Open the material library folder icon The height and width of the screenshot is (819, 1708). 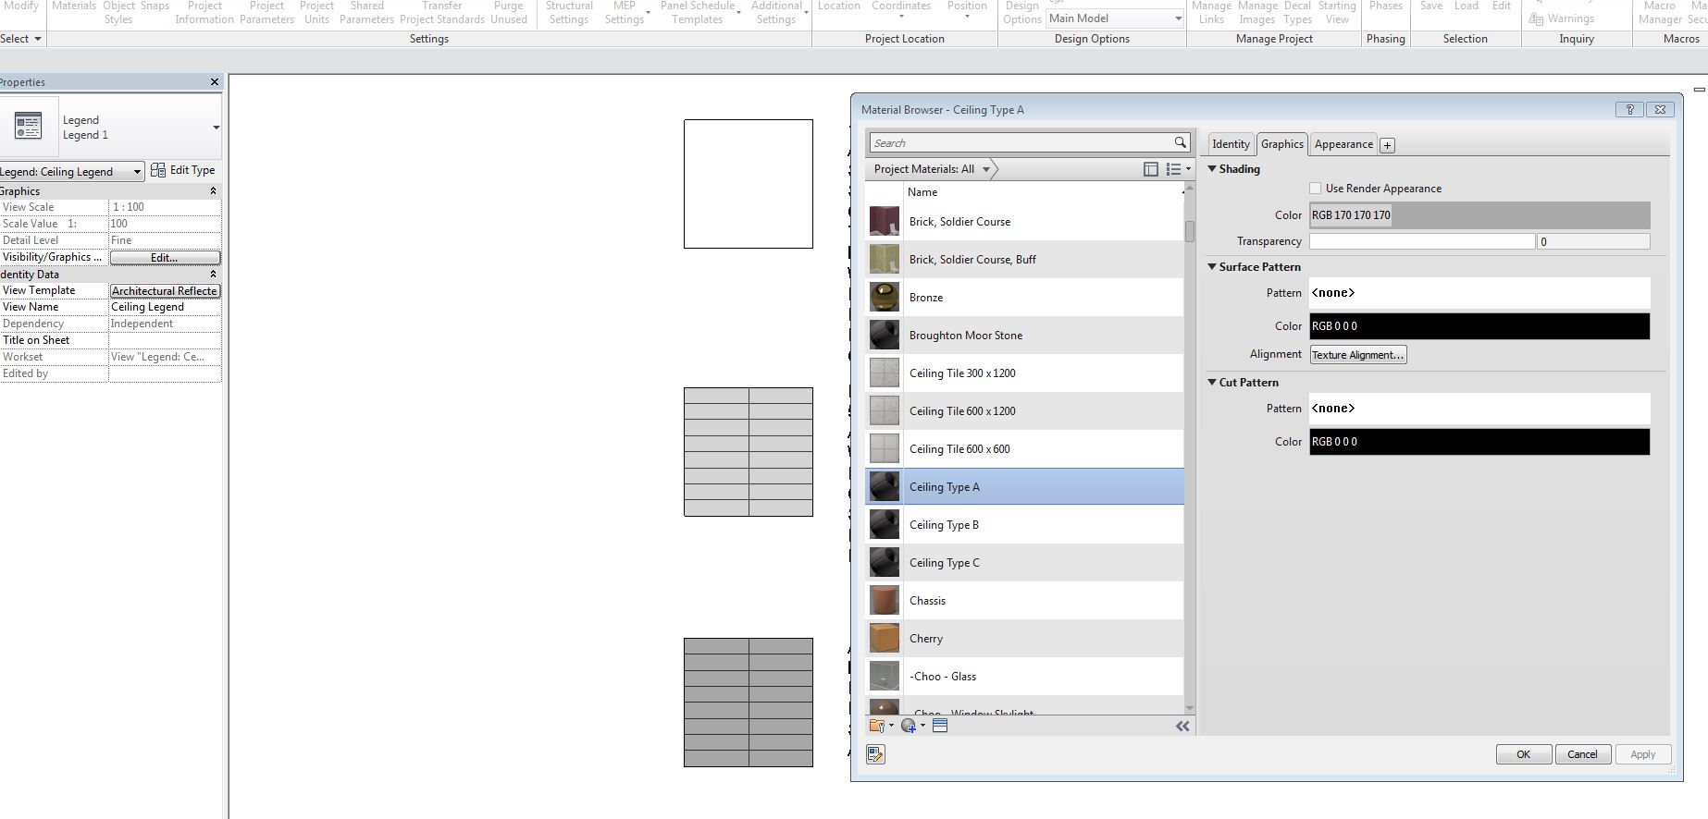tap(878, 726)
